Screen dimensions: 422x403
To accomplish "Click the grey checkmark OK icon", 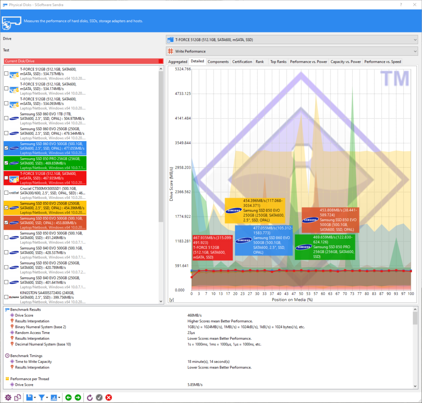I will 99,398.
